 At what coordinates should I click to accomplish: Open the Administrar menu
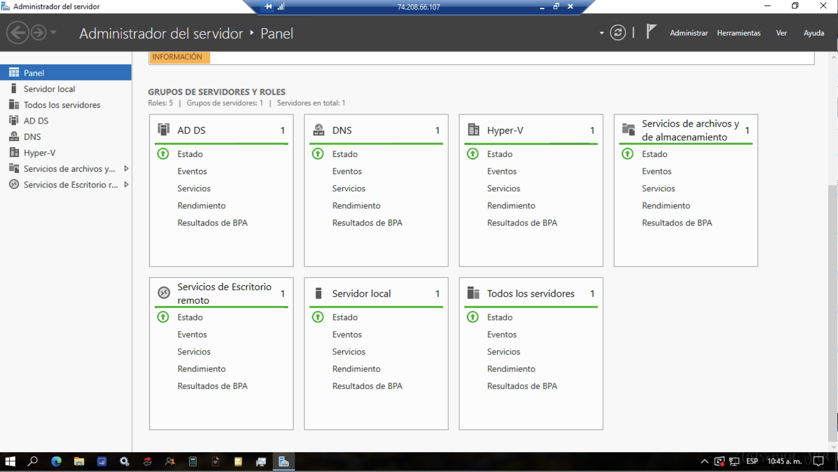[x=688, y=33]
